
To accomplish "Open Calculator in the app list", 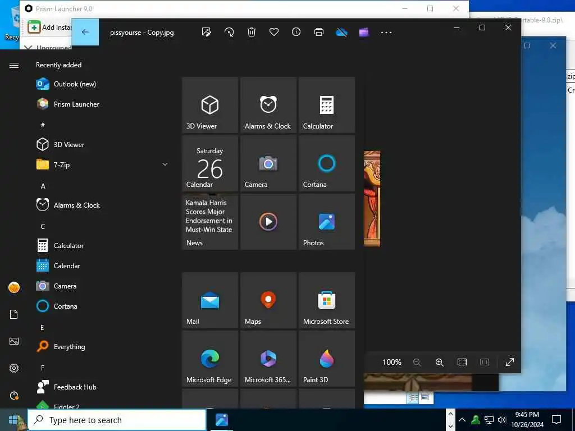I will (103, 246).
